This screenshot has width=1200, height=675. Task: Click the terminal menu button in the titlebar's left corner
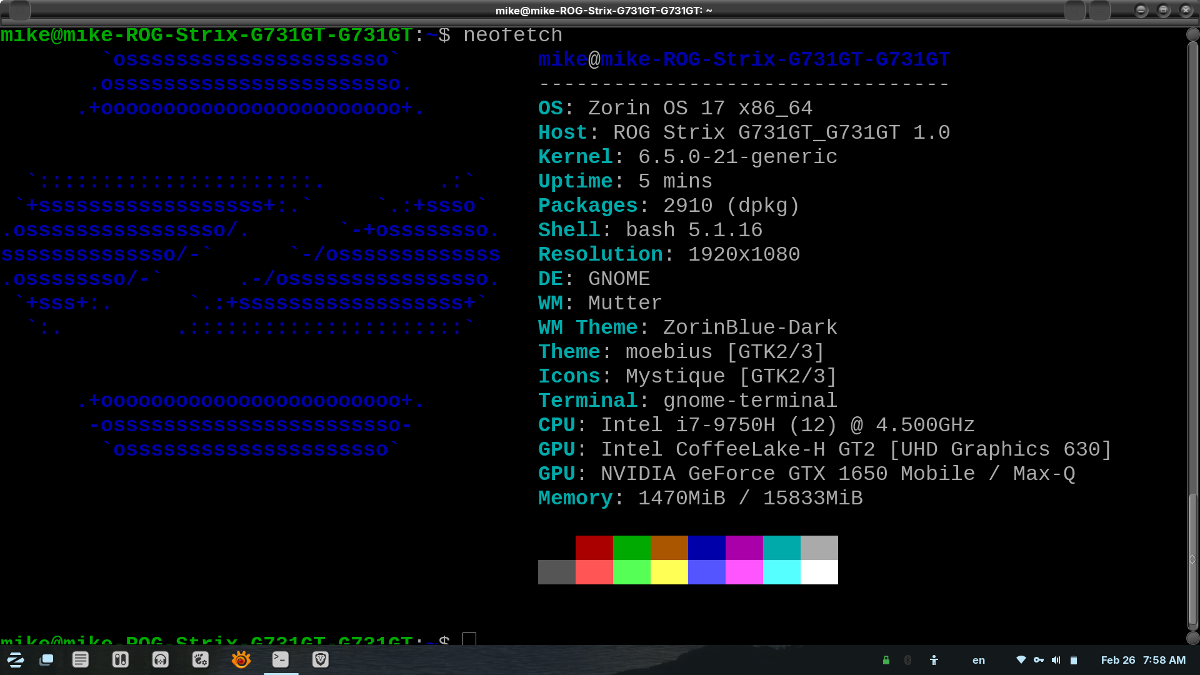20,10
